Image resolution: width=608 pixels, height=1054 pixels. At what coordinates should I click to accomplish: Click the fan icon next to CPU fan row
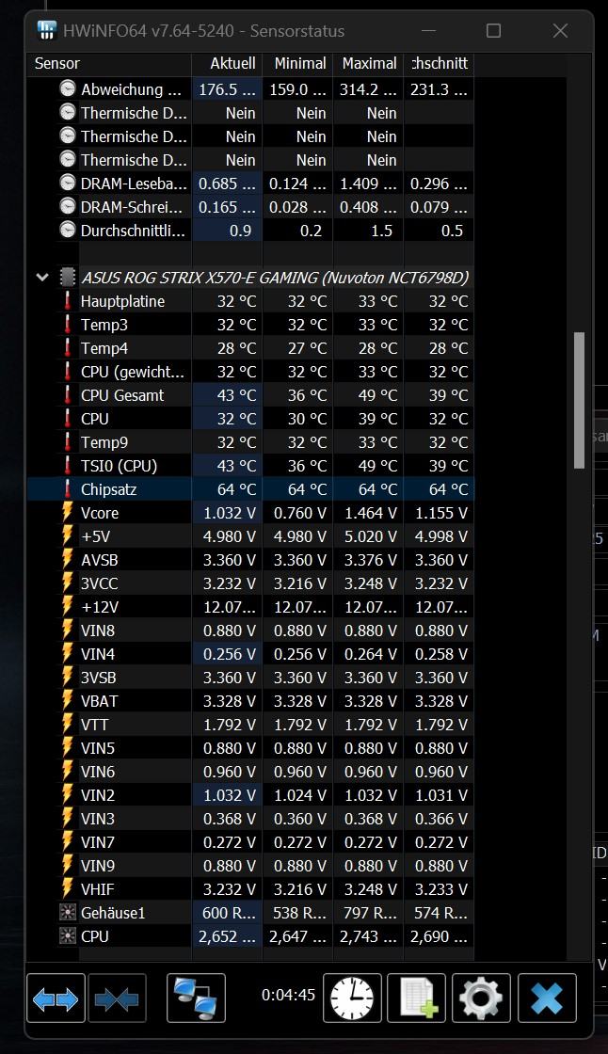pyautogui.click(x=67, y=935)
